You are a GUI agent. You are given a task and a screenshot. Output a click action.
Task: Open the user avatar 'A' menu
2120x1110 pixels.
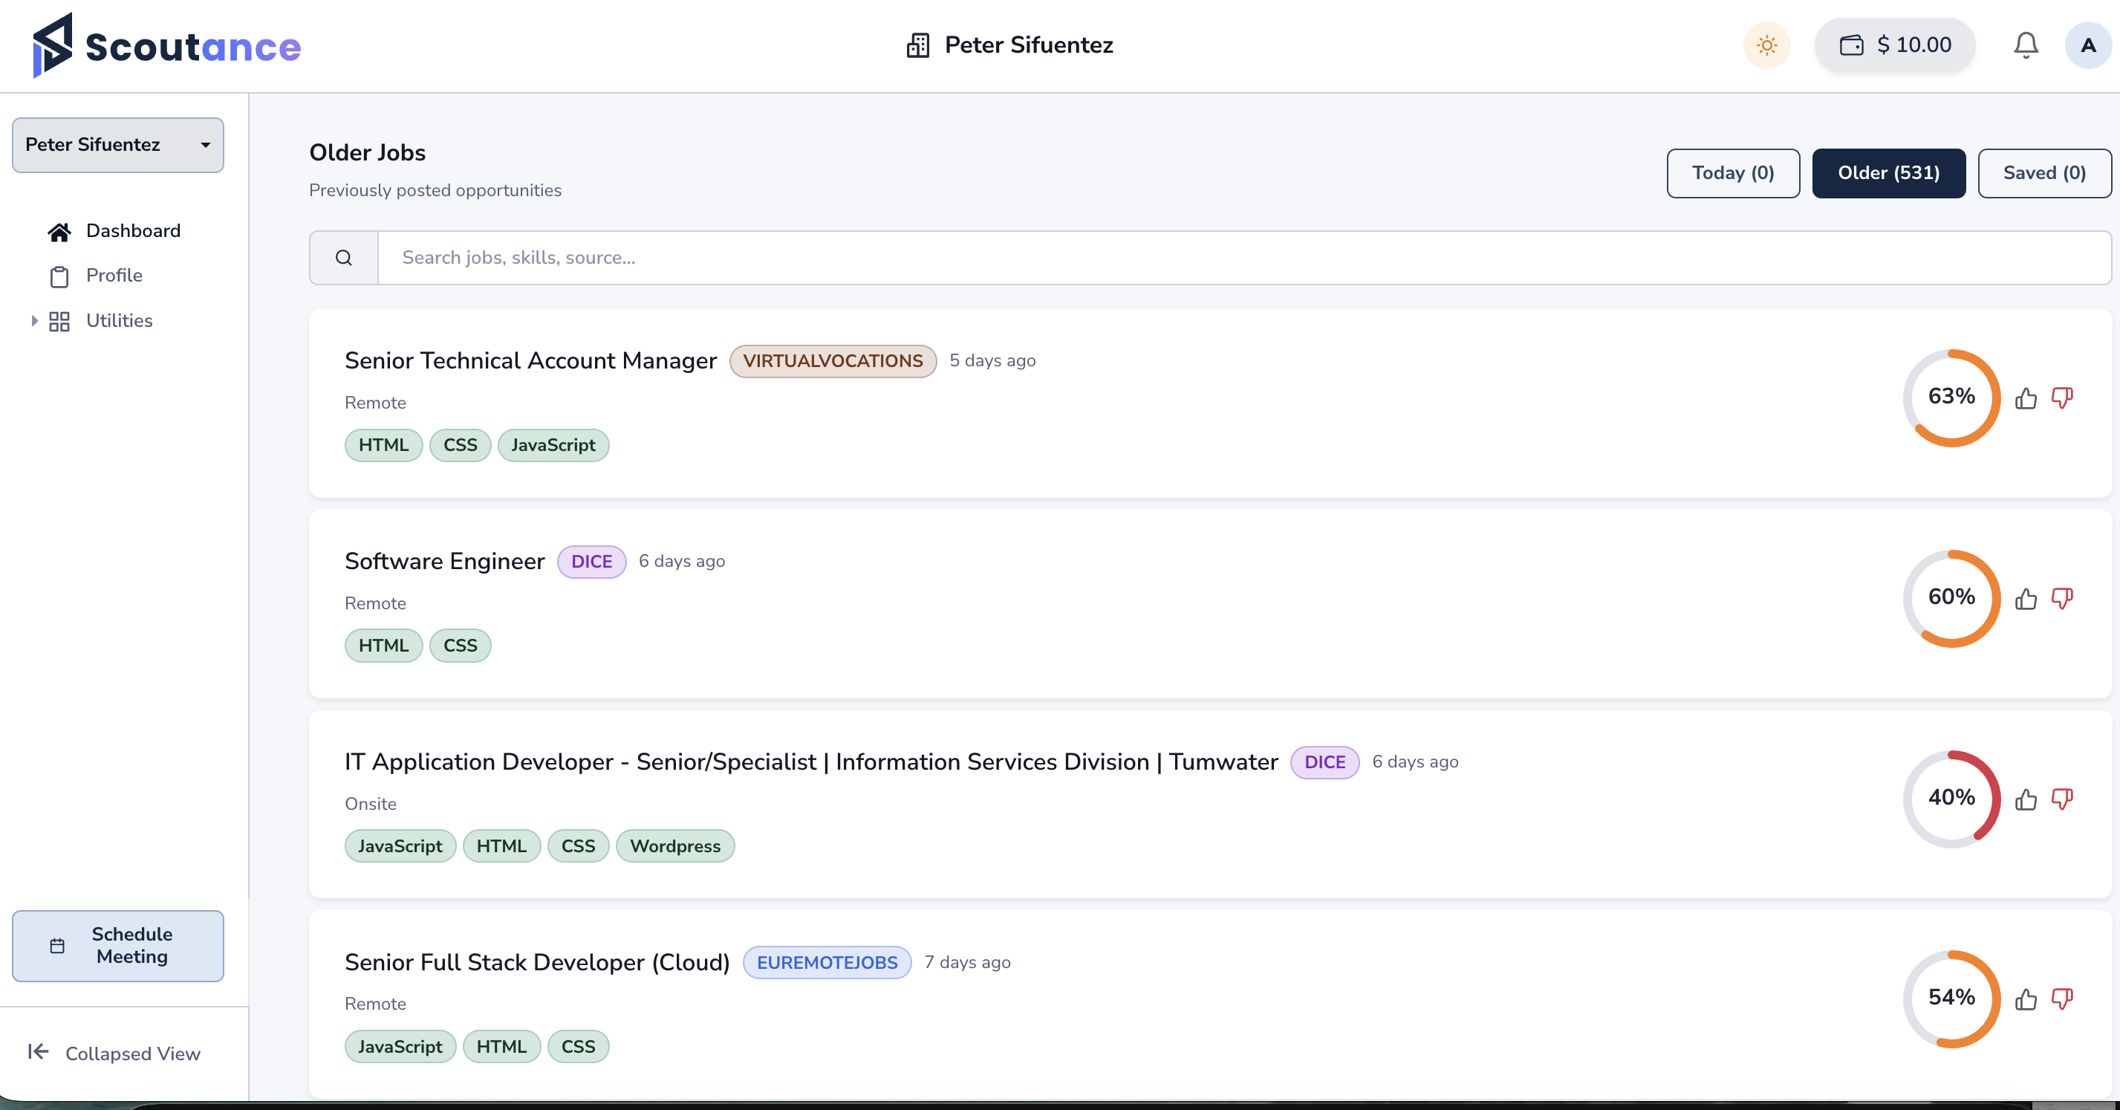[x=2088, y=45]
